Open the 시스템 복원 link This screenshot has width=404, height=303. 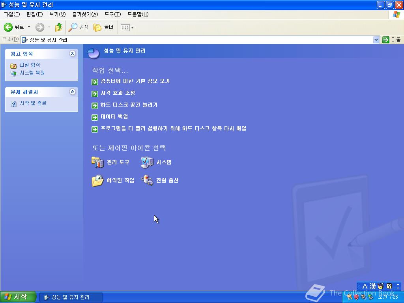tap(32, 73)
